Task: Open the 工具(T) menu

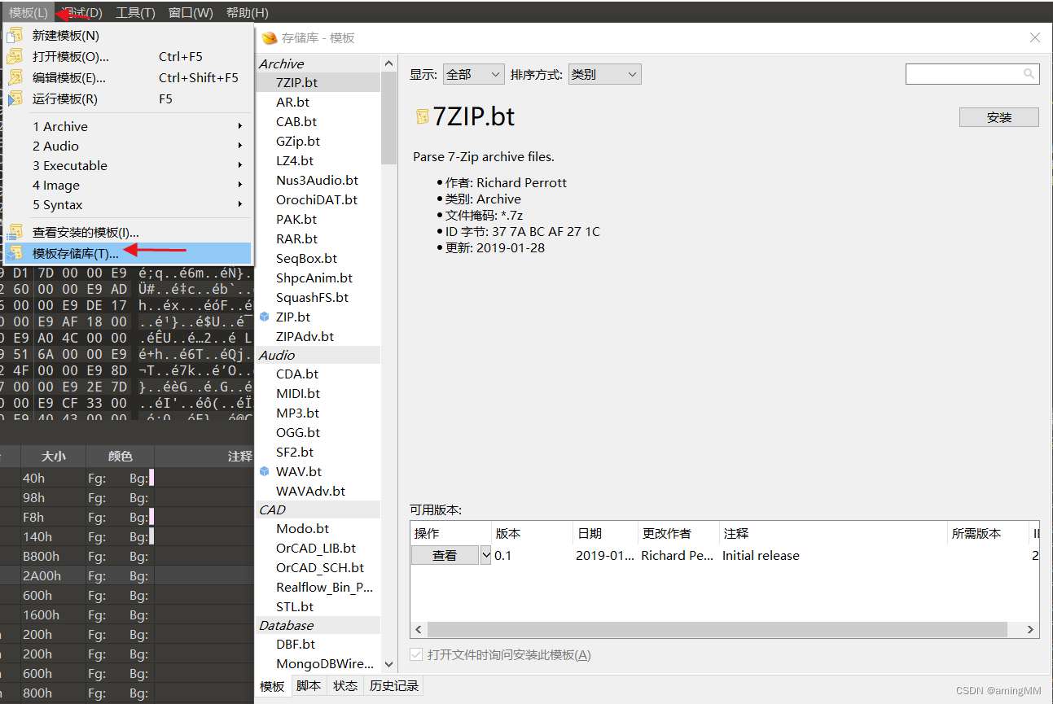Action: pos(135,12)
